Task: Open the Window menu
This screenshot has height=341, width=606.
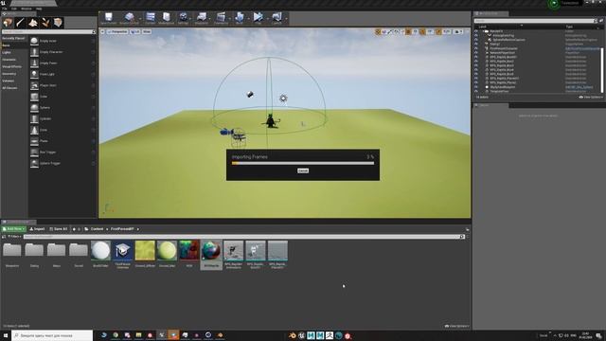Action: tap(27, 9)
